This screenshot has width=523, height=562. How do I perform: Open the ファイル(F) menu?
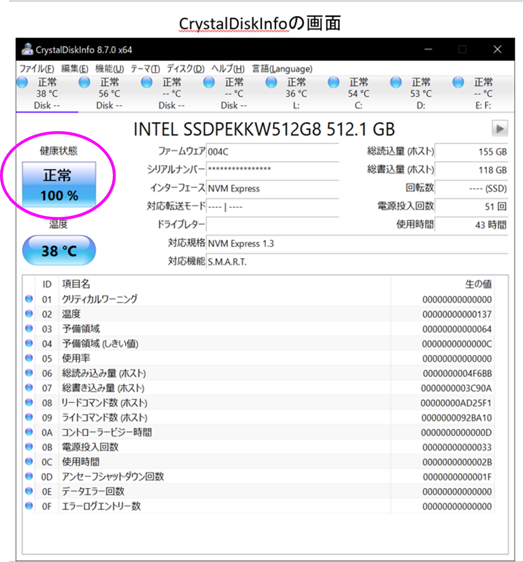click(x=36, y=69)
